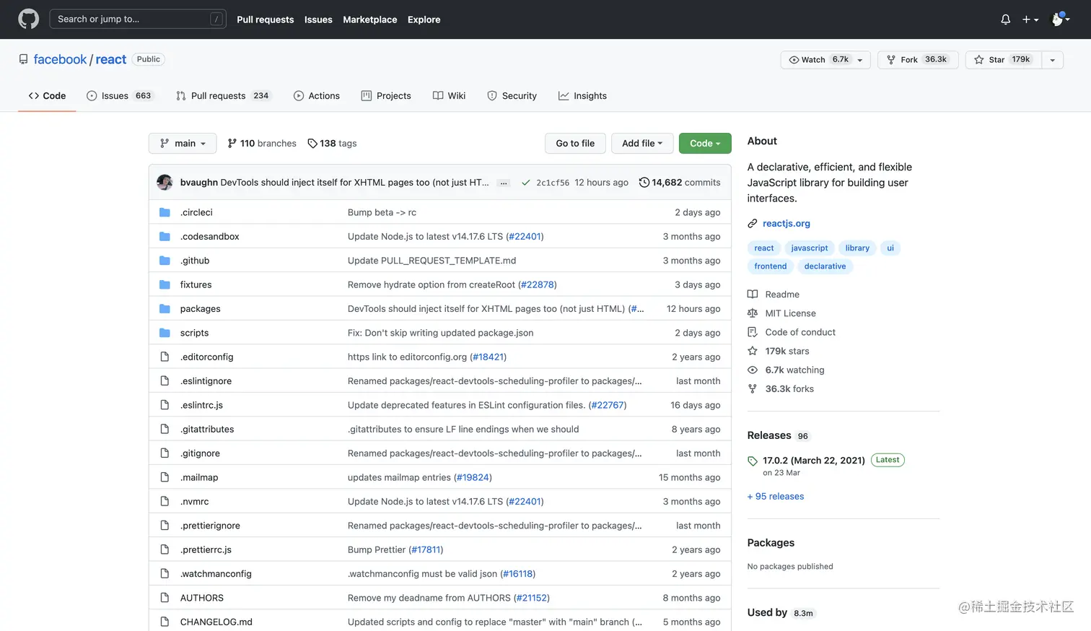Open the GitHub logo home icon

(x=28, y=19)
